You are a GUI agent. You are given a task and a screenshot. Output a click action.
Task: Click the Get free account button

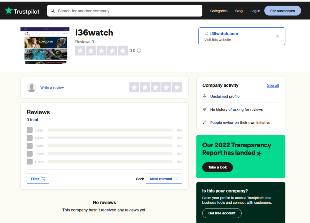(x=222, y=213)
